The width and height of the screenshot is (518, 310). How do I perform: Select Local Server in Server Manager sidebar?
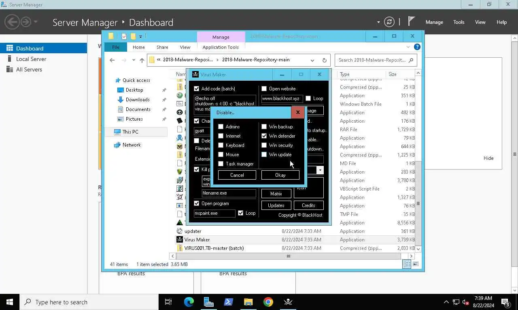[x=31, y=59]
